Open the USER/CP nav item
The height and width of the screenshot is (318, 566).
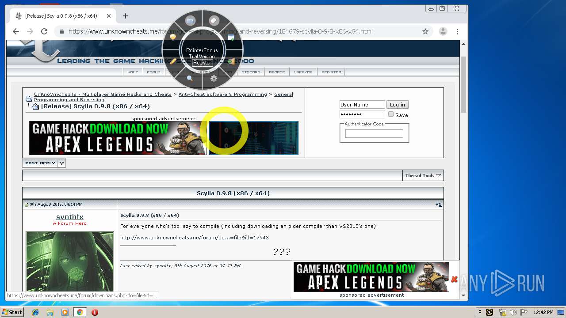click(x=303, y=72)
